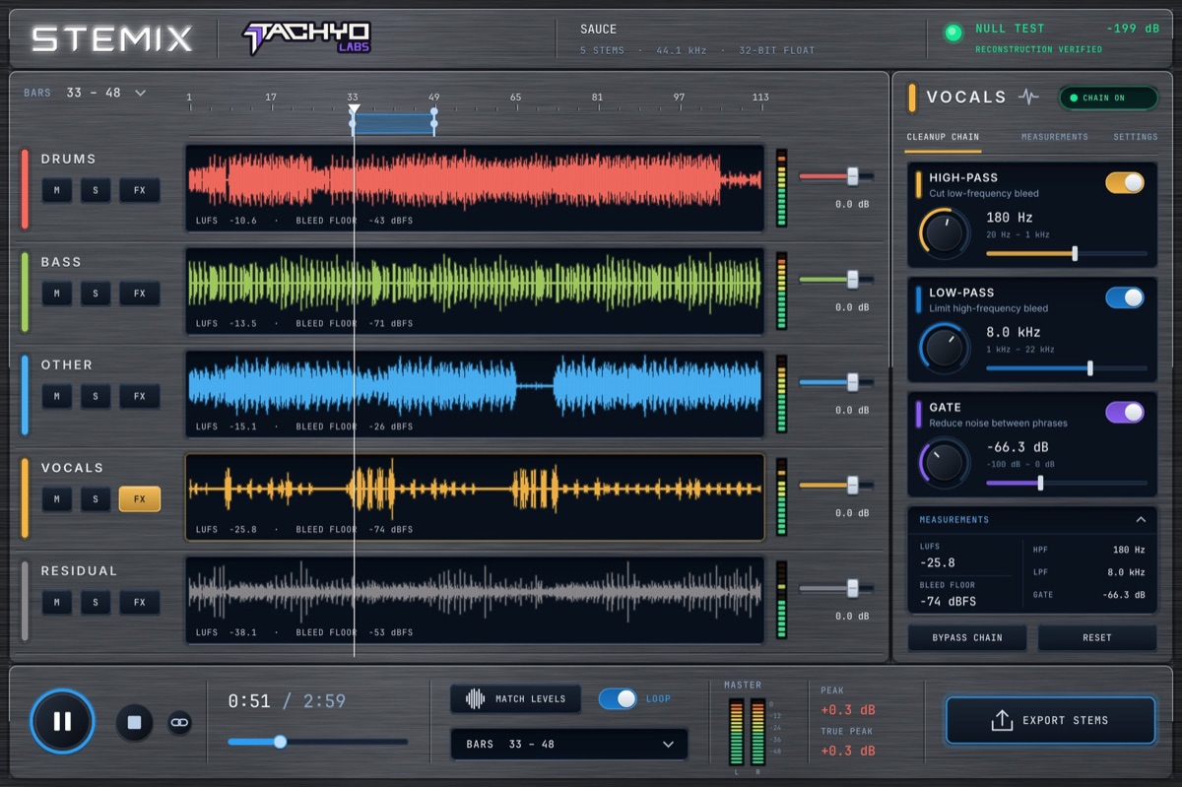Click the 0:51 elapsed time readout
Image resolution: width=1182 pixels, height=787 pixels.
(249, 701)
